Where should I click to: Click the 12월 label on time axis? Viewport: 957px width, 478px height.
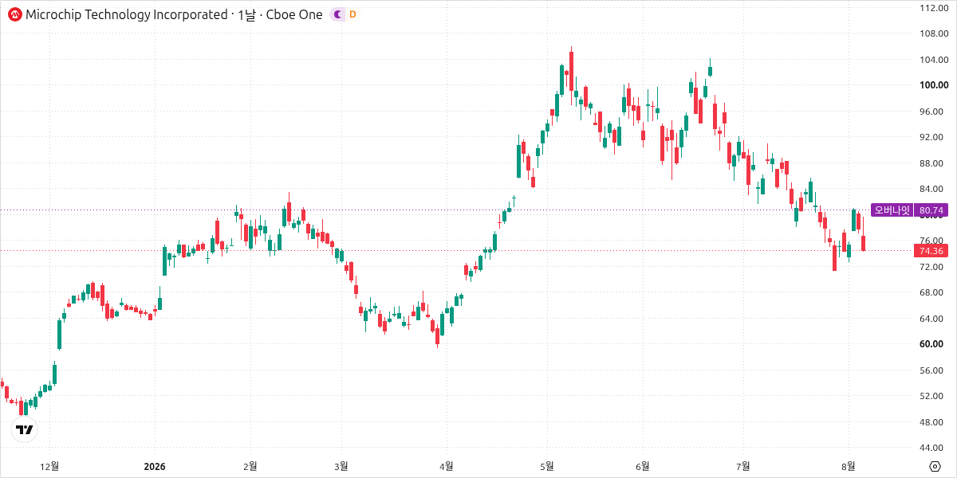tap(49, 465)
